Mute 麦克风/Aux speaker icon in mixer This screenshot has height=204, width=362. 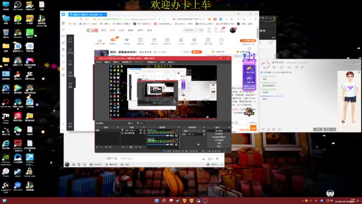[x=171, y=136]
